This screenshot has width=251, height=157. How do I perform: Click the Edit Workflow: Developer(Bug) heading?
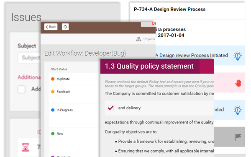(85, 53)
